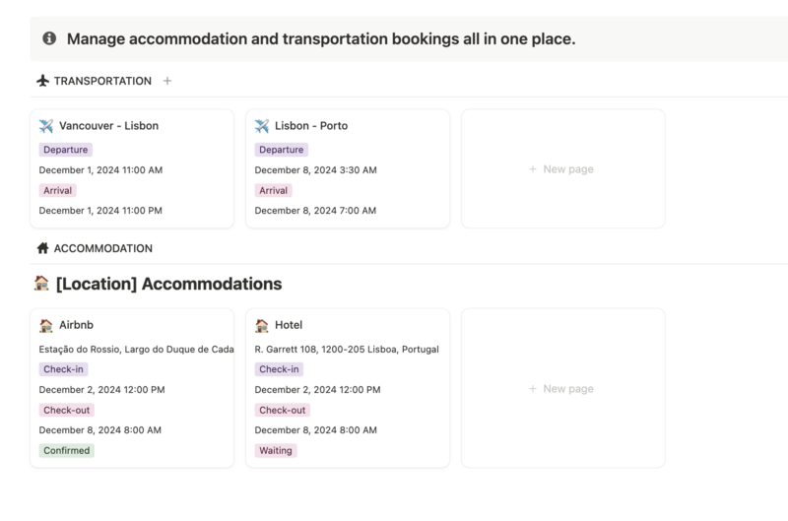Click the house icon on the Hotel card
788x521 pixels.
262,325
